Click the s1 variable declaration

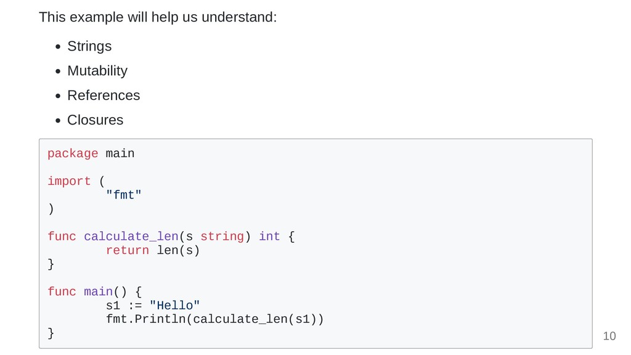pyautogui.click(x=113, y=306)
